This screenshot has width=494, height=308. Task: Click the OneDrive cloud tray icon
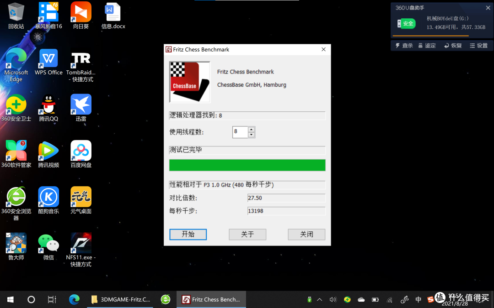361,299
